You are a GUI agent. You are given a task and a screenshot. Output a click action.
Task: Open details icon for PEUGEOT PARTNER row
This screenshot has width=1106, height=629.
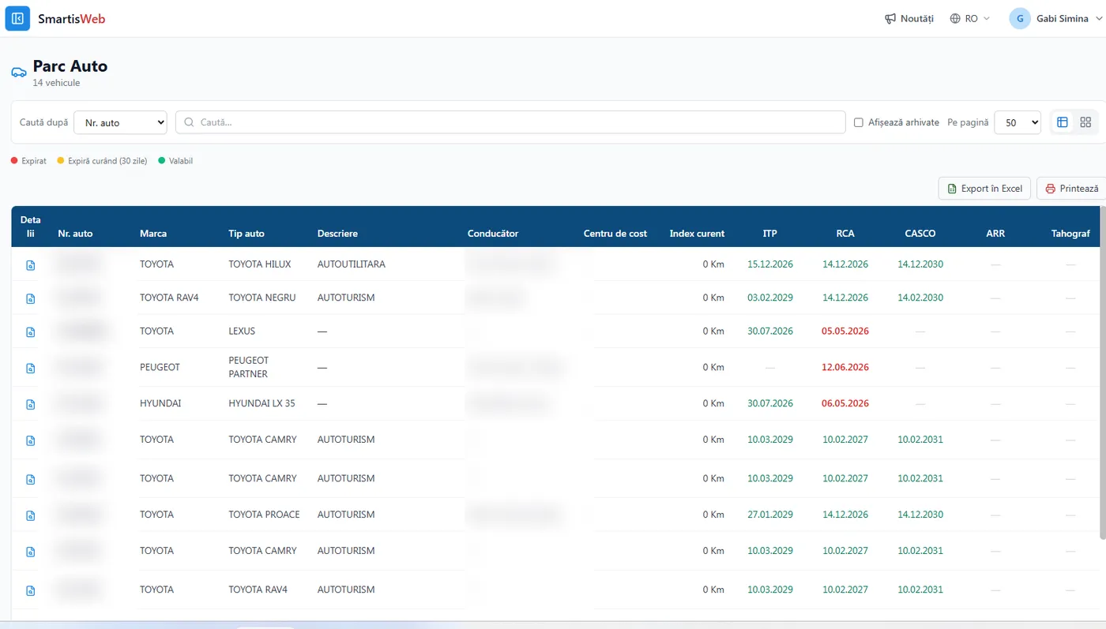click(31, 369)
